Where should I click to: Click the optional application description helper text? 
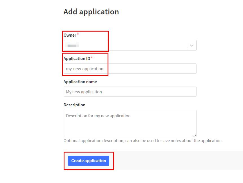click(x=142, y=141)
